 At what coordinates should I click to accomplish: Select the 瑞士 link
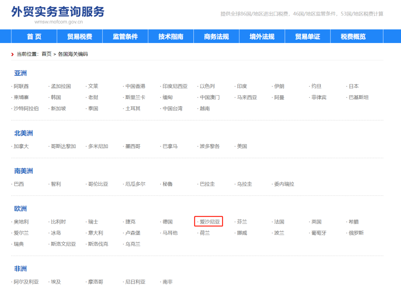pyautogui.click(x=93, y=222)
